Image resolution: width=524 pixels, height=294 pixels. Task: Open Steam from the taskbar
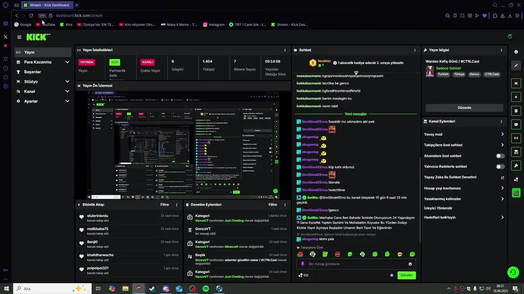(x=152, y=289)
